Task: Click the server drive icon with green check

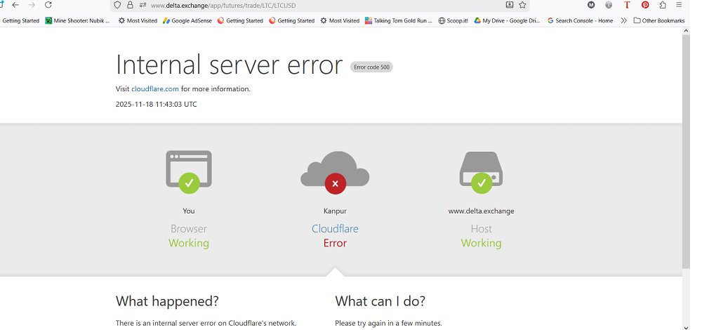Action: (482, 173)
